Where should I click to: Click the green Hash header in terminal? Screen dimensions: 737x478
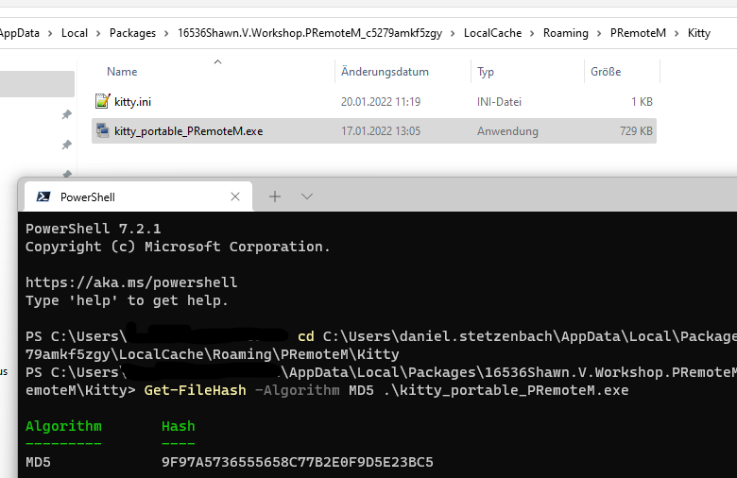(179, 426)
